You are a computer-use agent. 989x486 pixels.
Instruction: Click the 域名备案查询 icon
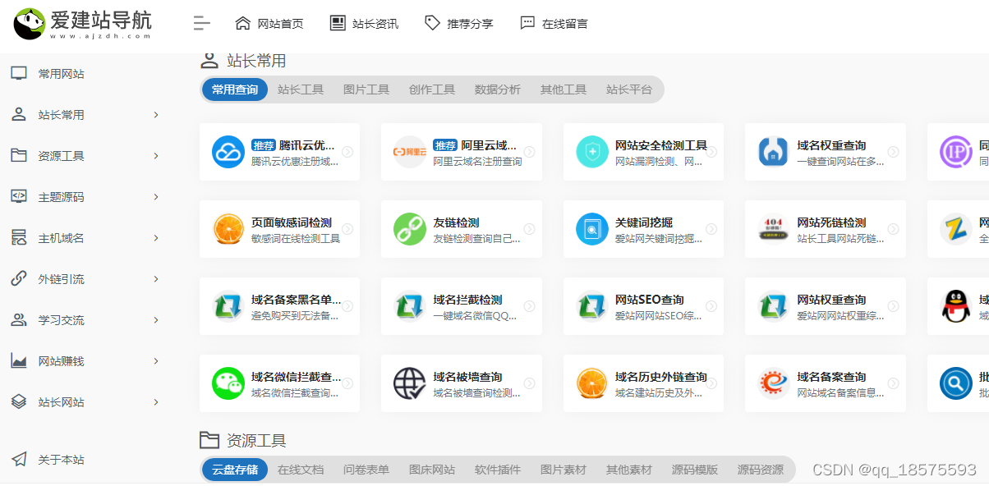coord(774,383)
